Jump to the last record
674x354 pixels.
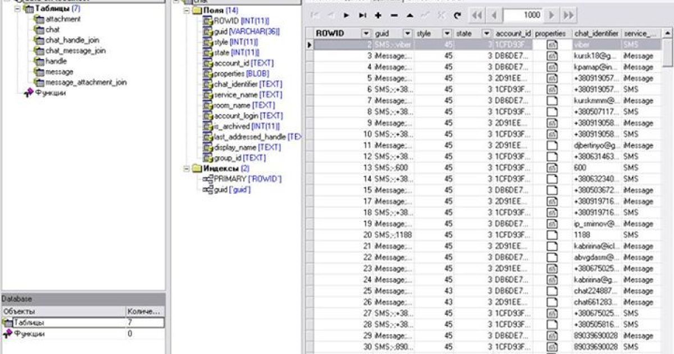coord(362,15)
